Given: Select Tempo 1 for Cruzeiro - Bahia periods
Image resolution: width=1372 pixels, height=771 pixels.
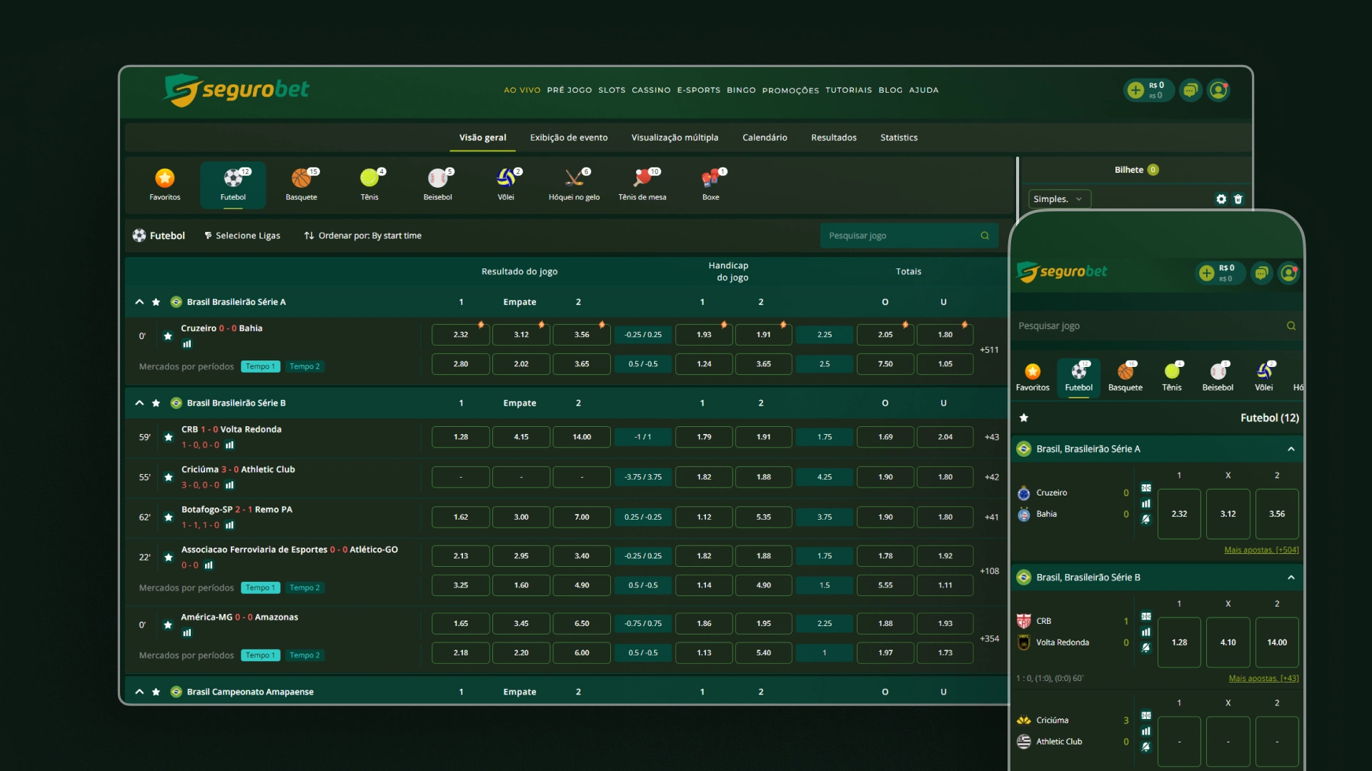Looking at the screenshot, I should [260, 366].
